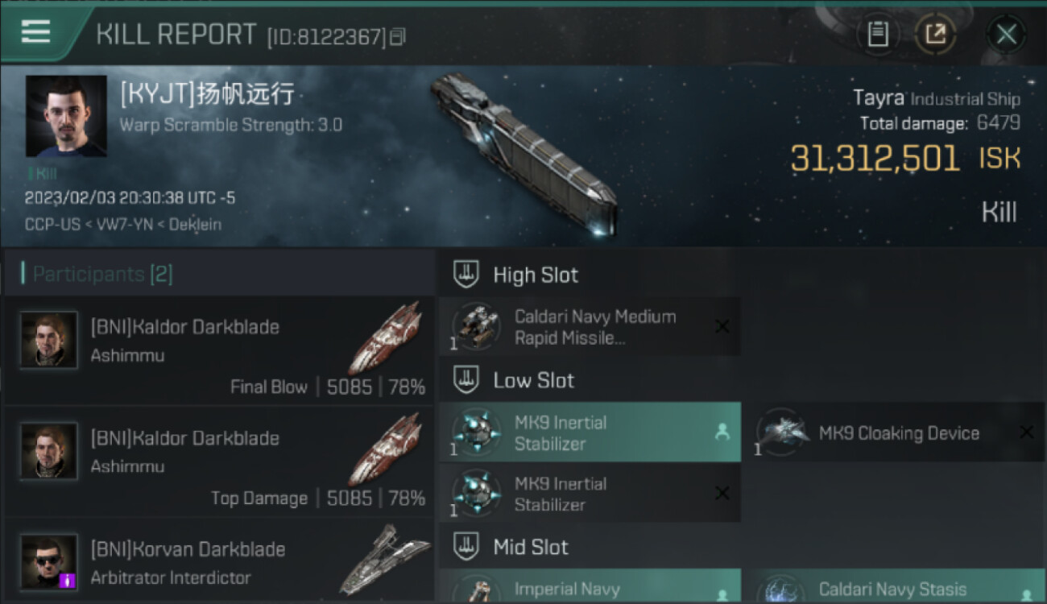1047x604 pixels.
Task: View the victim pilot portrait
Action: coord(66,116)
